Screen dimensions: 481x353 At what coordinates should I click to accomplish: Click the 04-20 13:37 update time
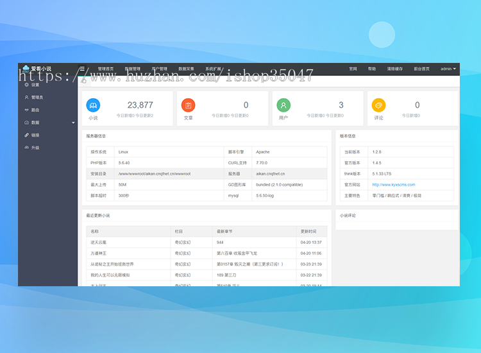coord(311,243)
